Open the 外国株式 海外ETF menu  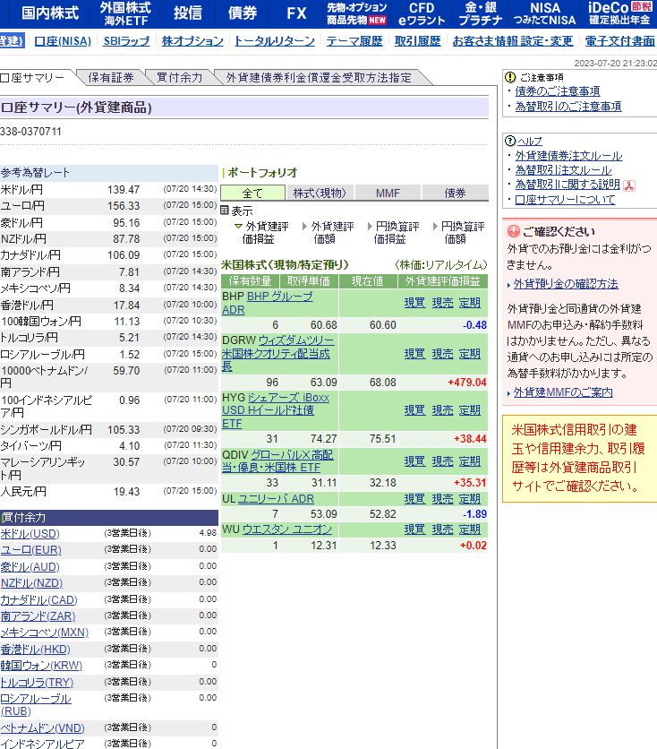tap(125, 13)
